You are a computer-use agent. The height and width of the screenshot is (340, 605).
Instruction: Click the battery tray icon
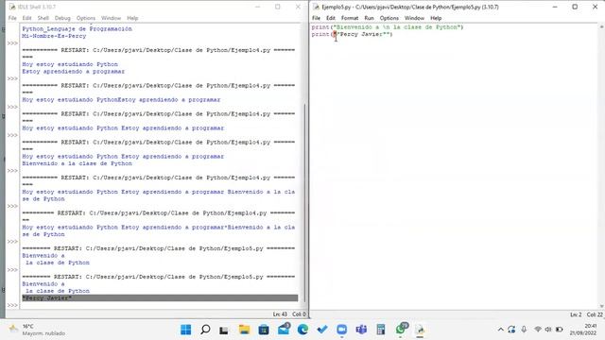559,330
